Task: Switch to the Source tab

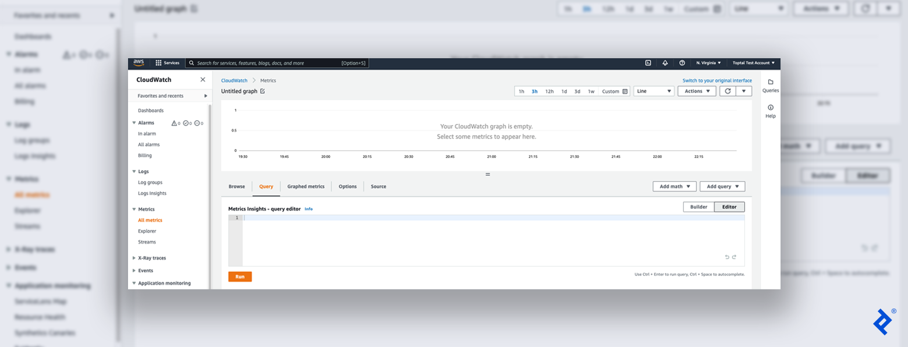Action: pyautogui.click(x=378, y=186)
